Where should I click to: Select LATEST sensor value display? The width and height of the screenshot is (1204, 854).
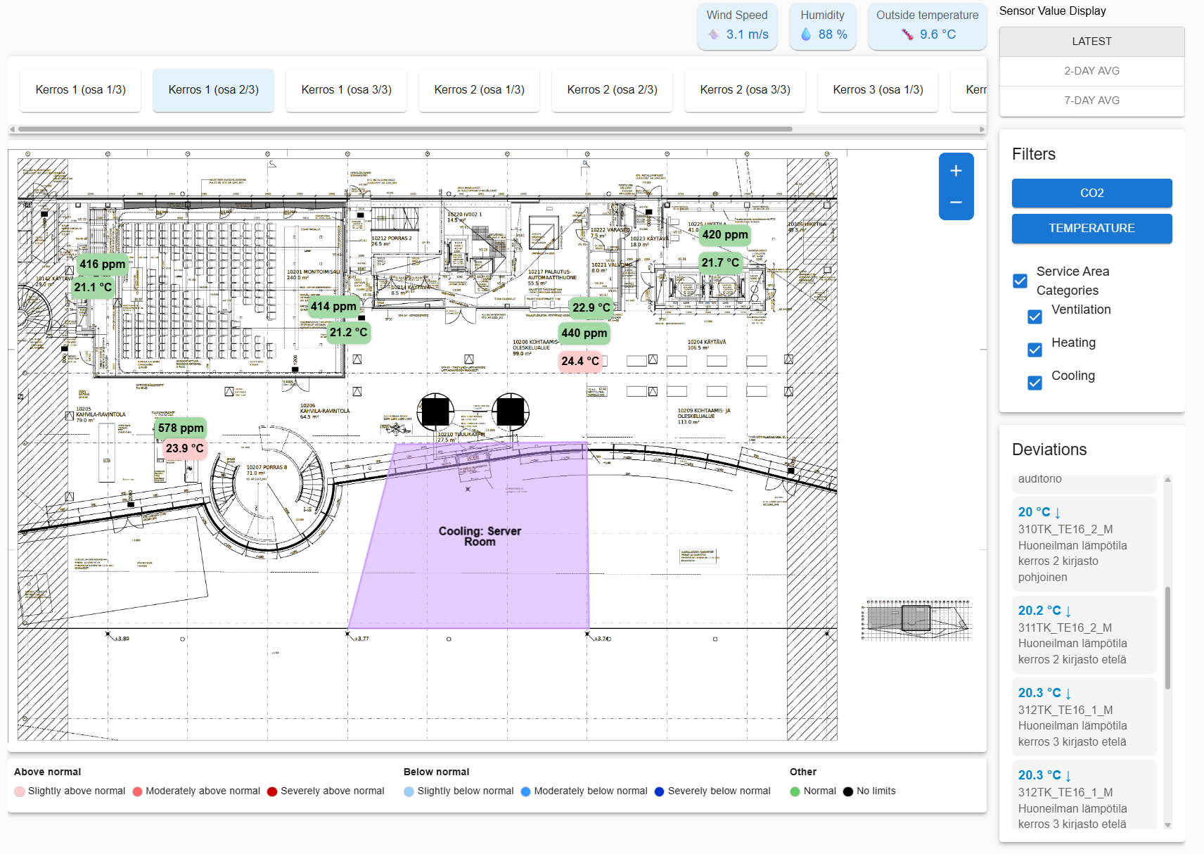click(1092, 42)
